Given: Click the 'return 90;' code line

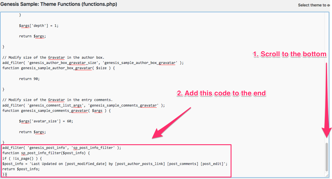Looking at the screenshot, I should tap(29, 79).
